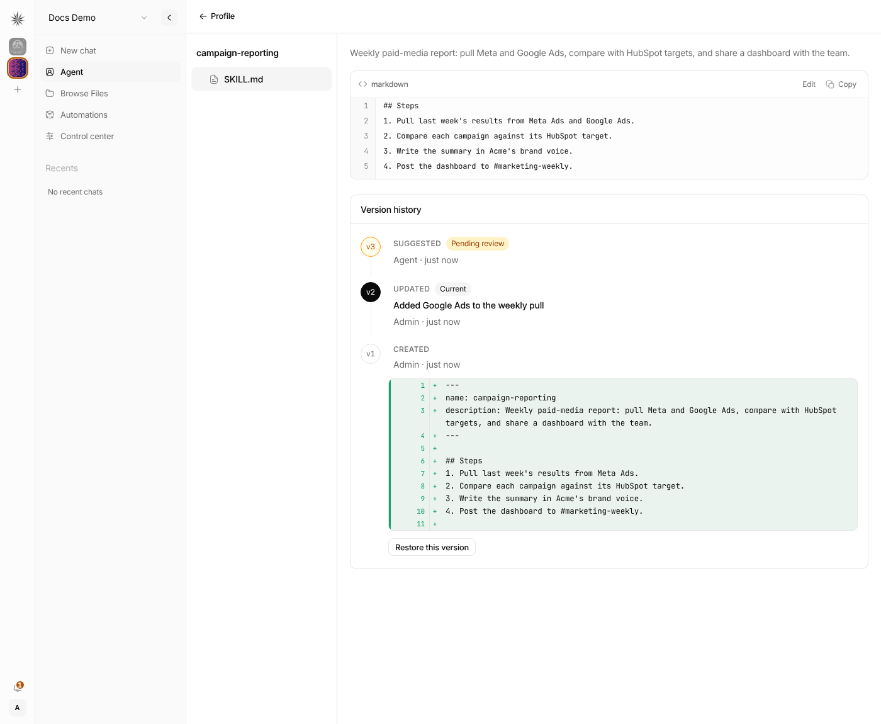Expand the v2 version marker
This screenshot has width=881, height=724.
coord(371,292)
